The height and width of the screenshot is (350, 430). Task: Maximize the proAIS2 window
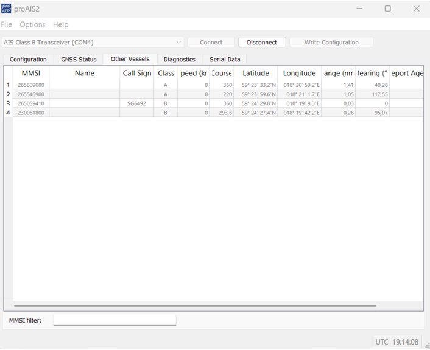pyautogui.click(x=388, y=9)
